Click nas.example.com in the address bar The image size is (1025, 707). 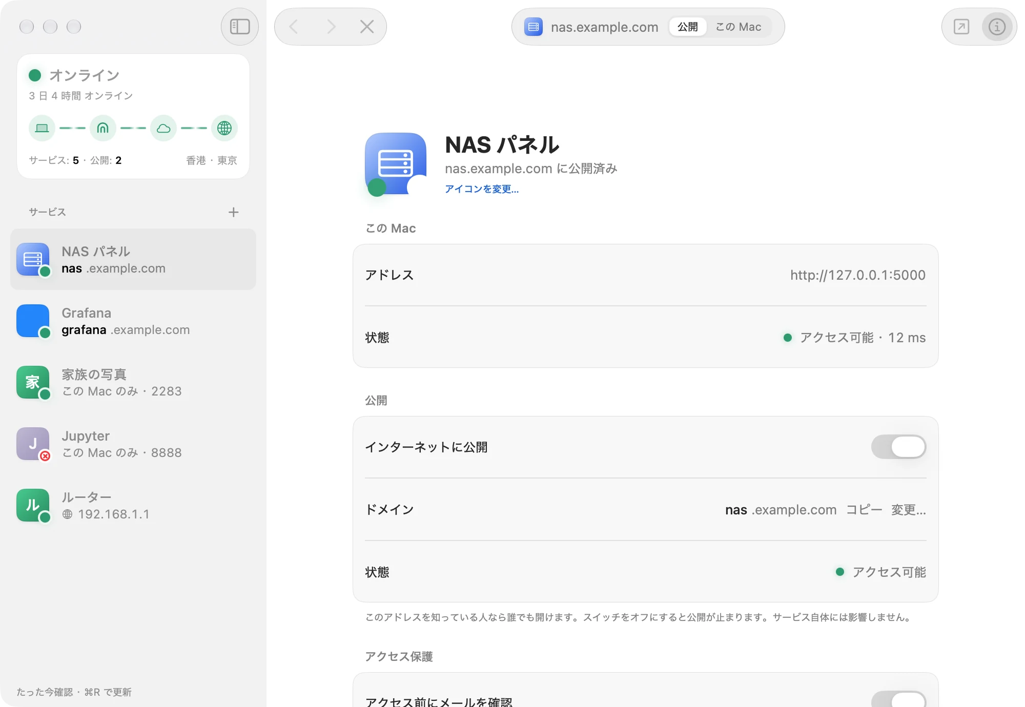(x=605, y=27)
